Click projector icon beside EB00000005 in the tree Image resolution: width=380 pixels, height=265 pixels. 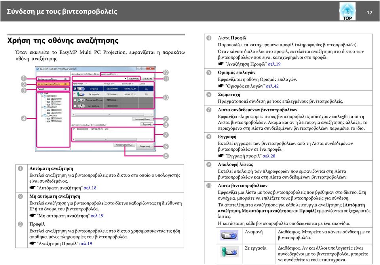coord(48,118)
